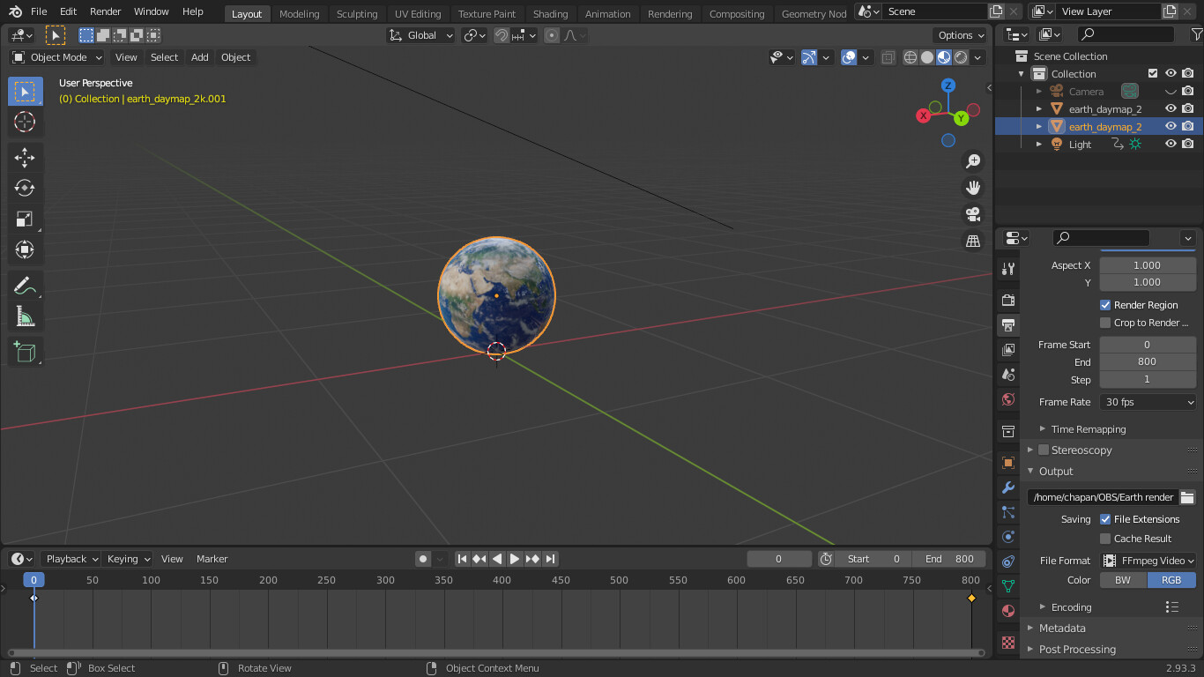The image size is (1204, 677).
Task: Toggle camera view in the viewport
Action: pyautogui.click(x=973, y=214)
